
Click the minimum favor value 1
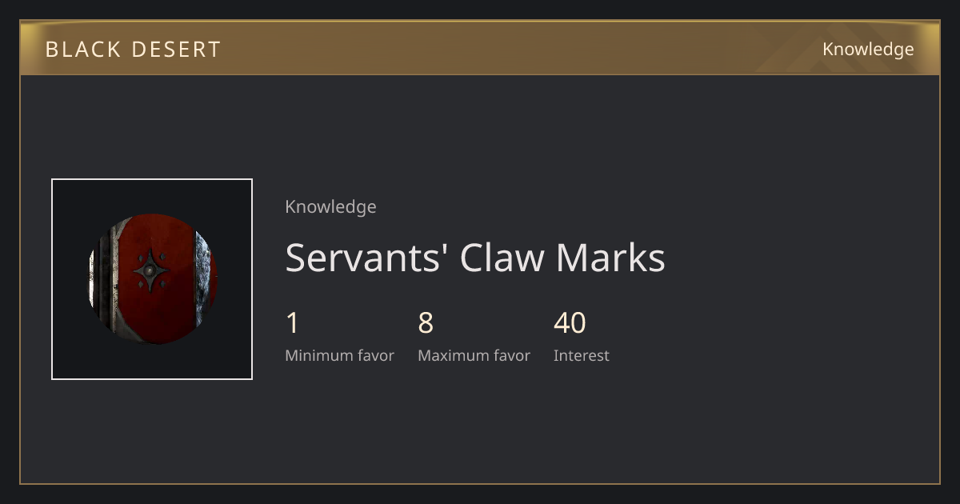tap(292, 323)
